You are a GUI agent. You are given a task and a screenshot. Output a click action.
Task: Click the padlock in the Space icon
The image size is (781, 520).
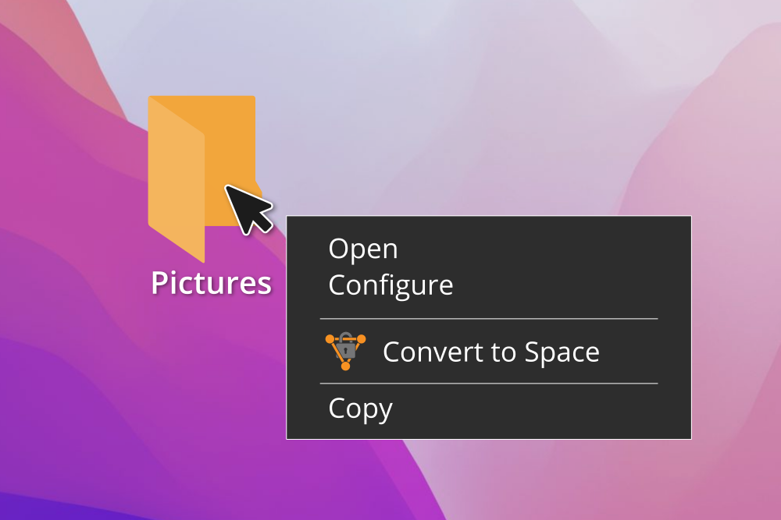[347, 348]
